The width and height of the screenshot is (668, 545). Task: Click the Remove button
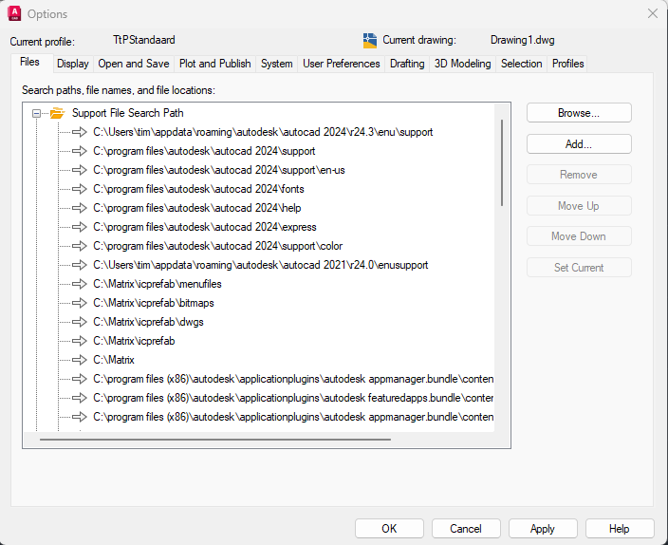click(x=579, y=175)
